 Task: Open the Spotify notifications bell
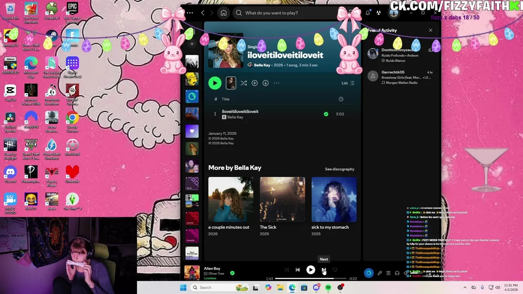(368, 13)
